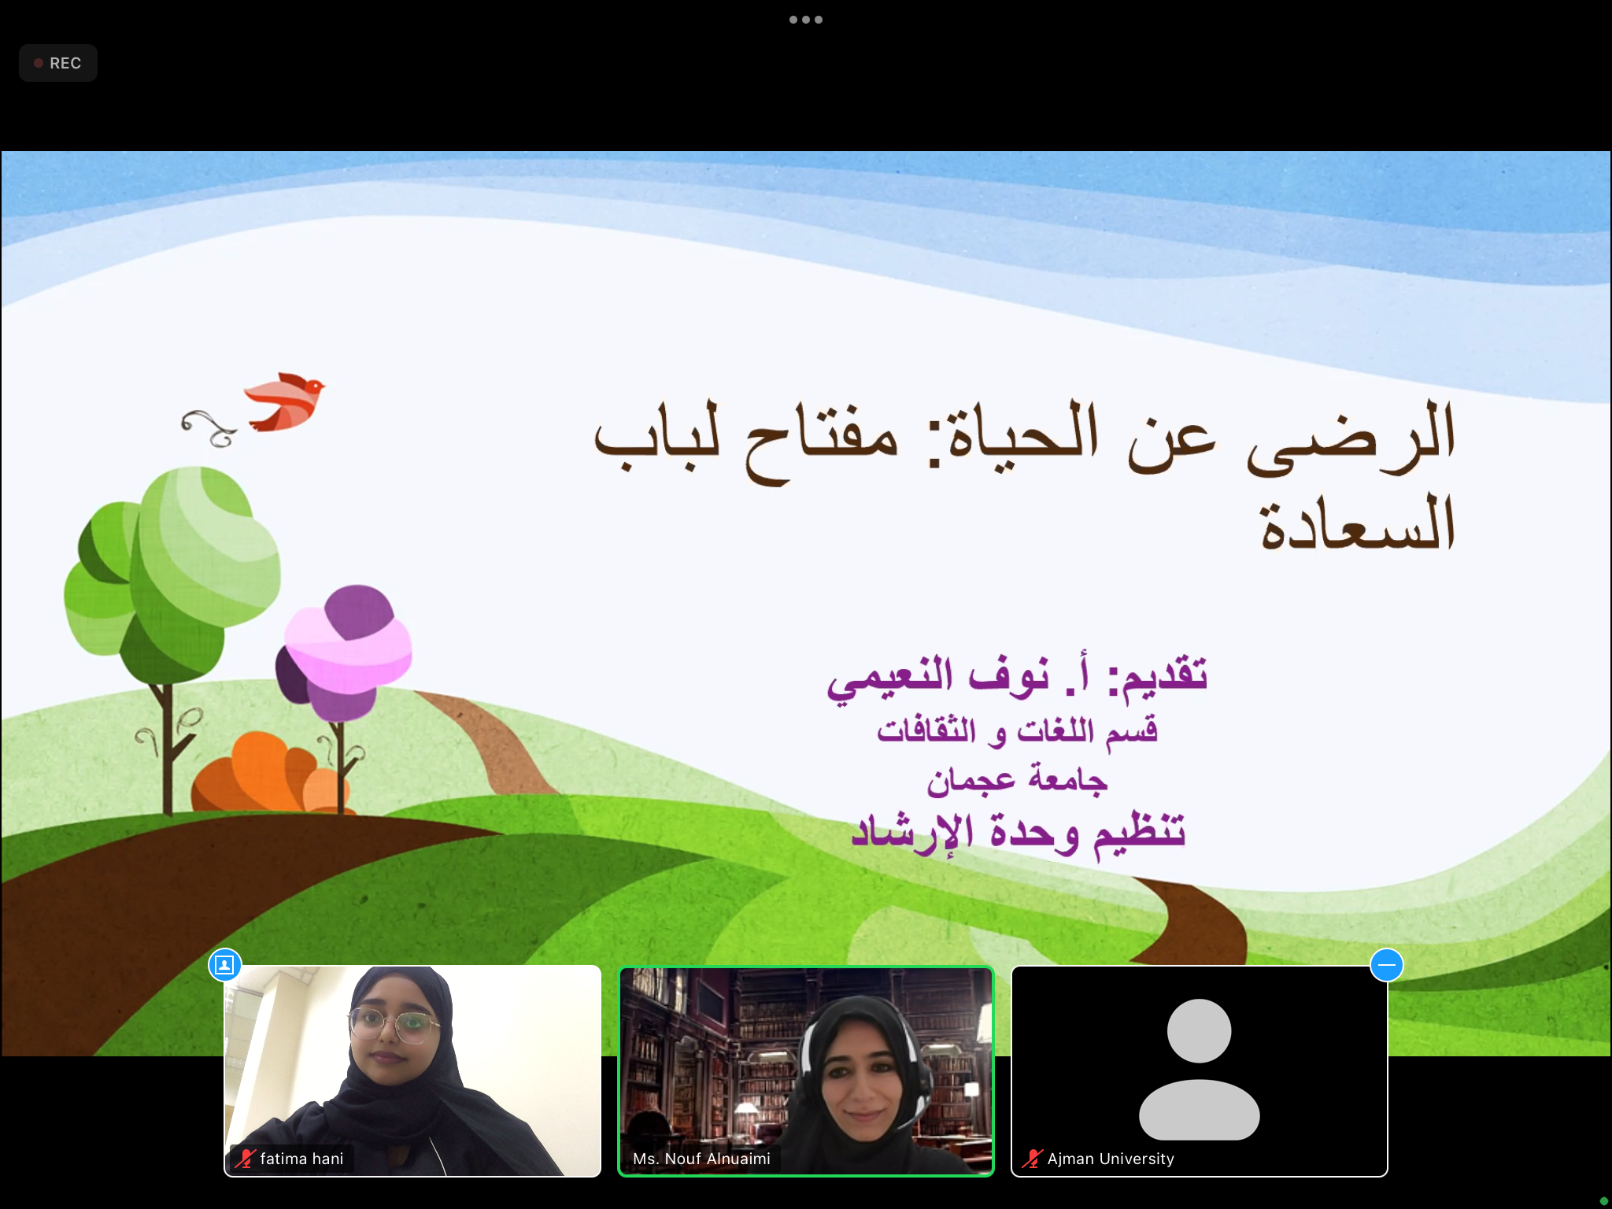
Task: Click the red bird graphic on slide
Action: [x=287, y=401]
